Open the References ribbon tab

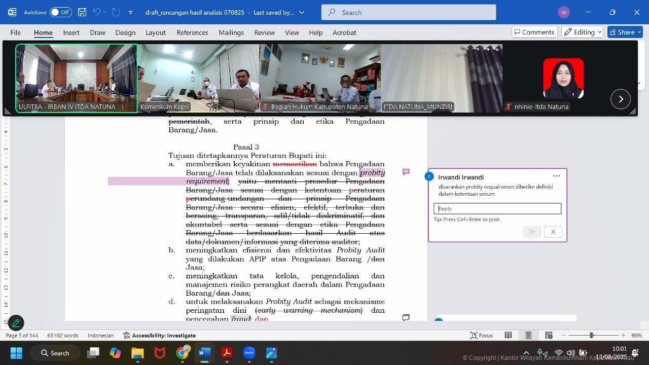tap(192, 32)
